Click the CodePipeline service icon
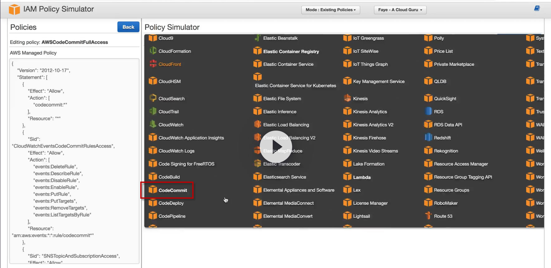551x268 pixels. pyautogui.click(x=153, y=216)
